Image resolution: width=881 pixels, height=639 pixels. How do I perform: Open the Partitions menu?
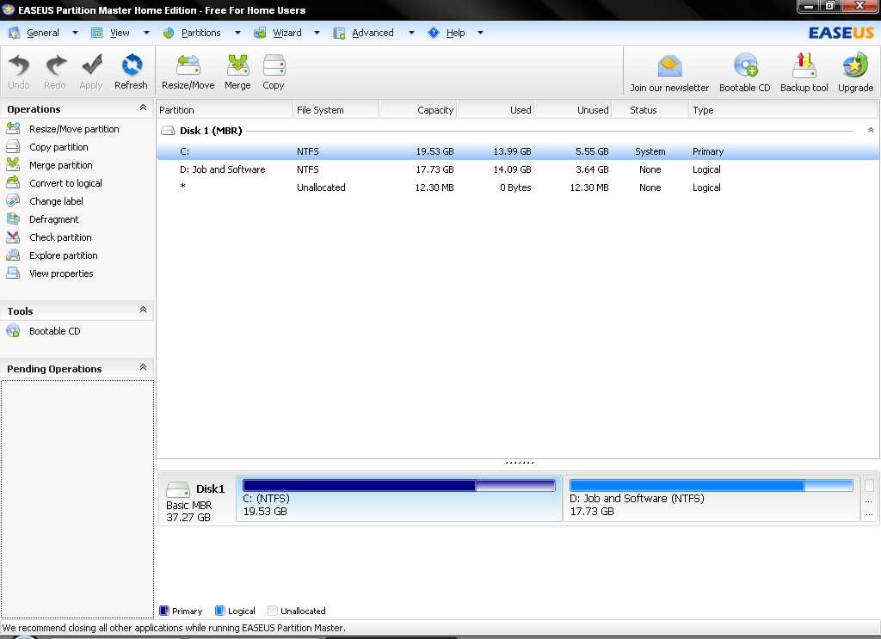click(200, 33)
